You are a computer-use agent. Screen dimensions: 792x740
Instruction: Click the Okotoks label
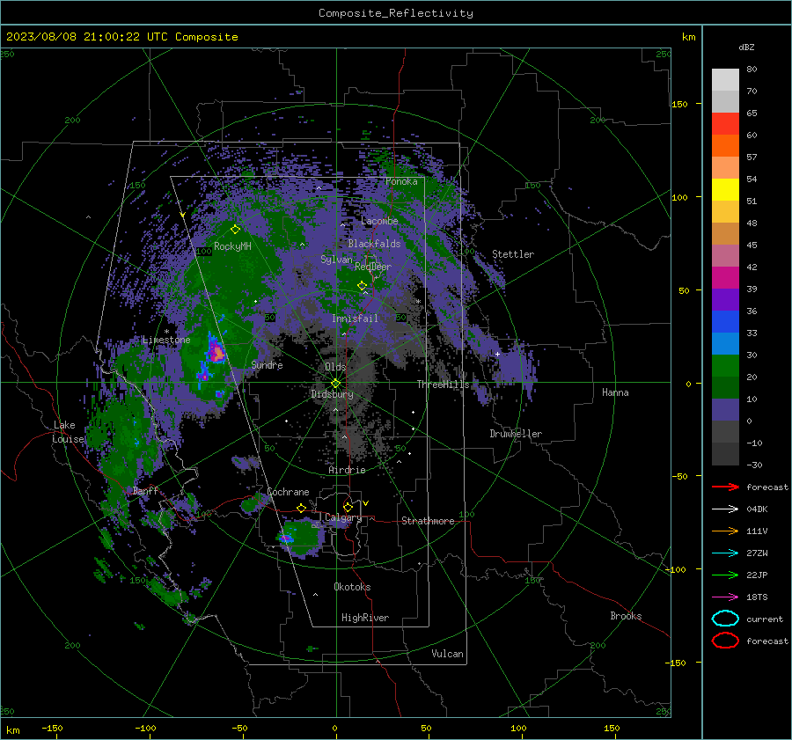tap(352, 587)
